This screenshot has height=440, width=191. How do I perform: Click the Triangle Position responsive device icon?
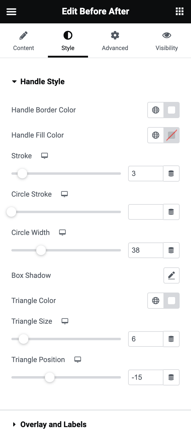[x=78, y=360]
